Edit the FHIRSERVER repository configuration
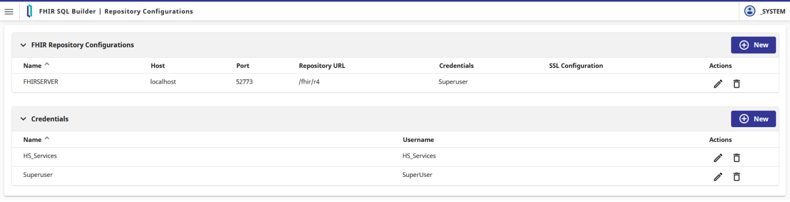This screenshot has height=202, width=790. click(718, 84)
